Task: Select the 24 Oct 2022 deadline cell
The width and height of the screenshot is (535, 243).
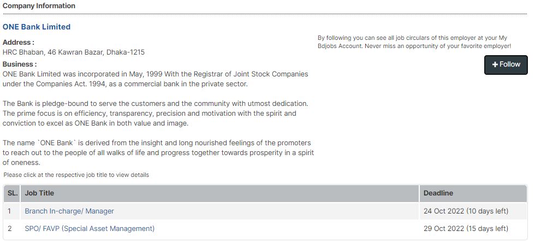Action: click(x=466, y=211)
